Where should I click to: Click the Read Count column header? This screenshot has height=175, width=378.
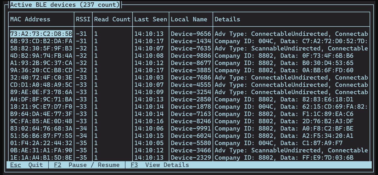pyautogui.click(x=112, y=19)
